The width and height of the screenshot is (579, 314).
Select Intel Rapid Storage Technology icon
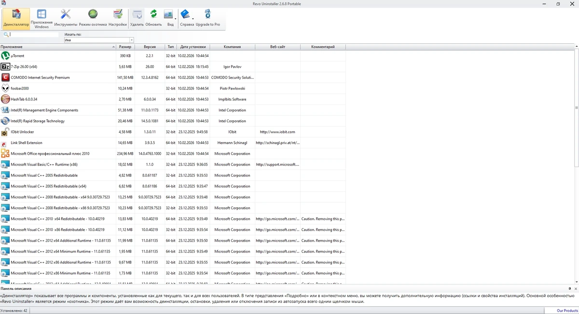[x=5, y=121]
